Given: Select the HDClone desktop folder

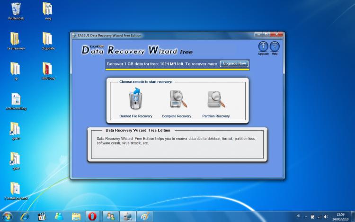Looking at the screenshot, I should pyautogui.click(x=47, y=69).
